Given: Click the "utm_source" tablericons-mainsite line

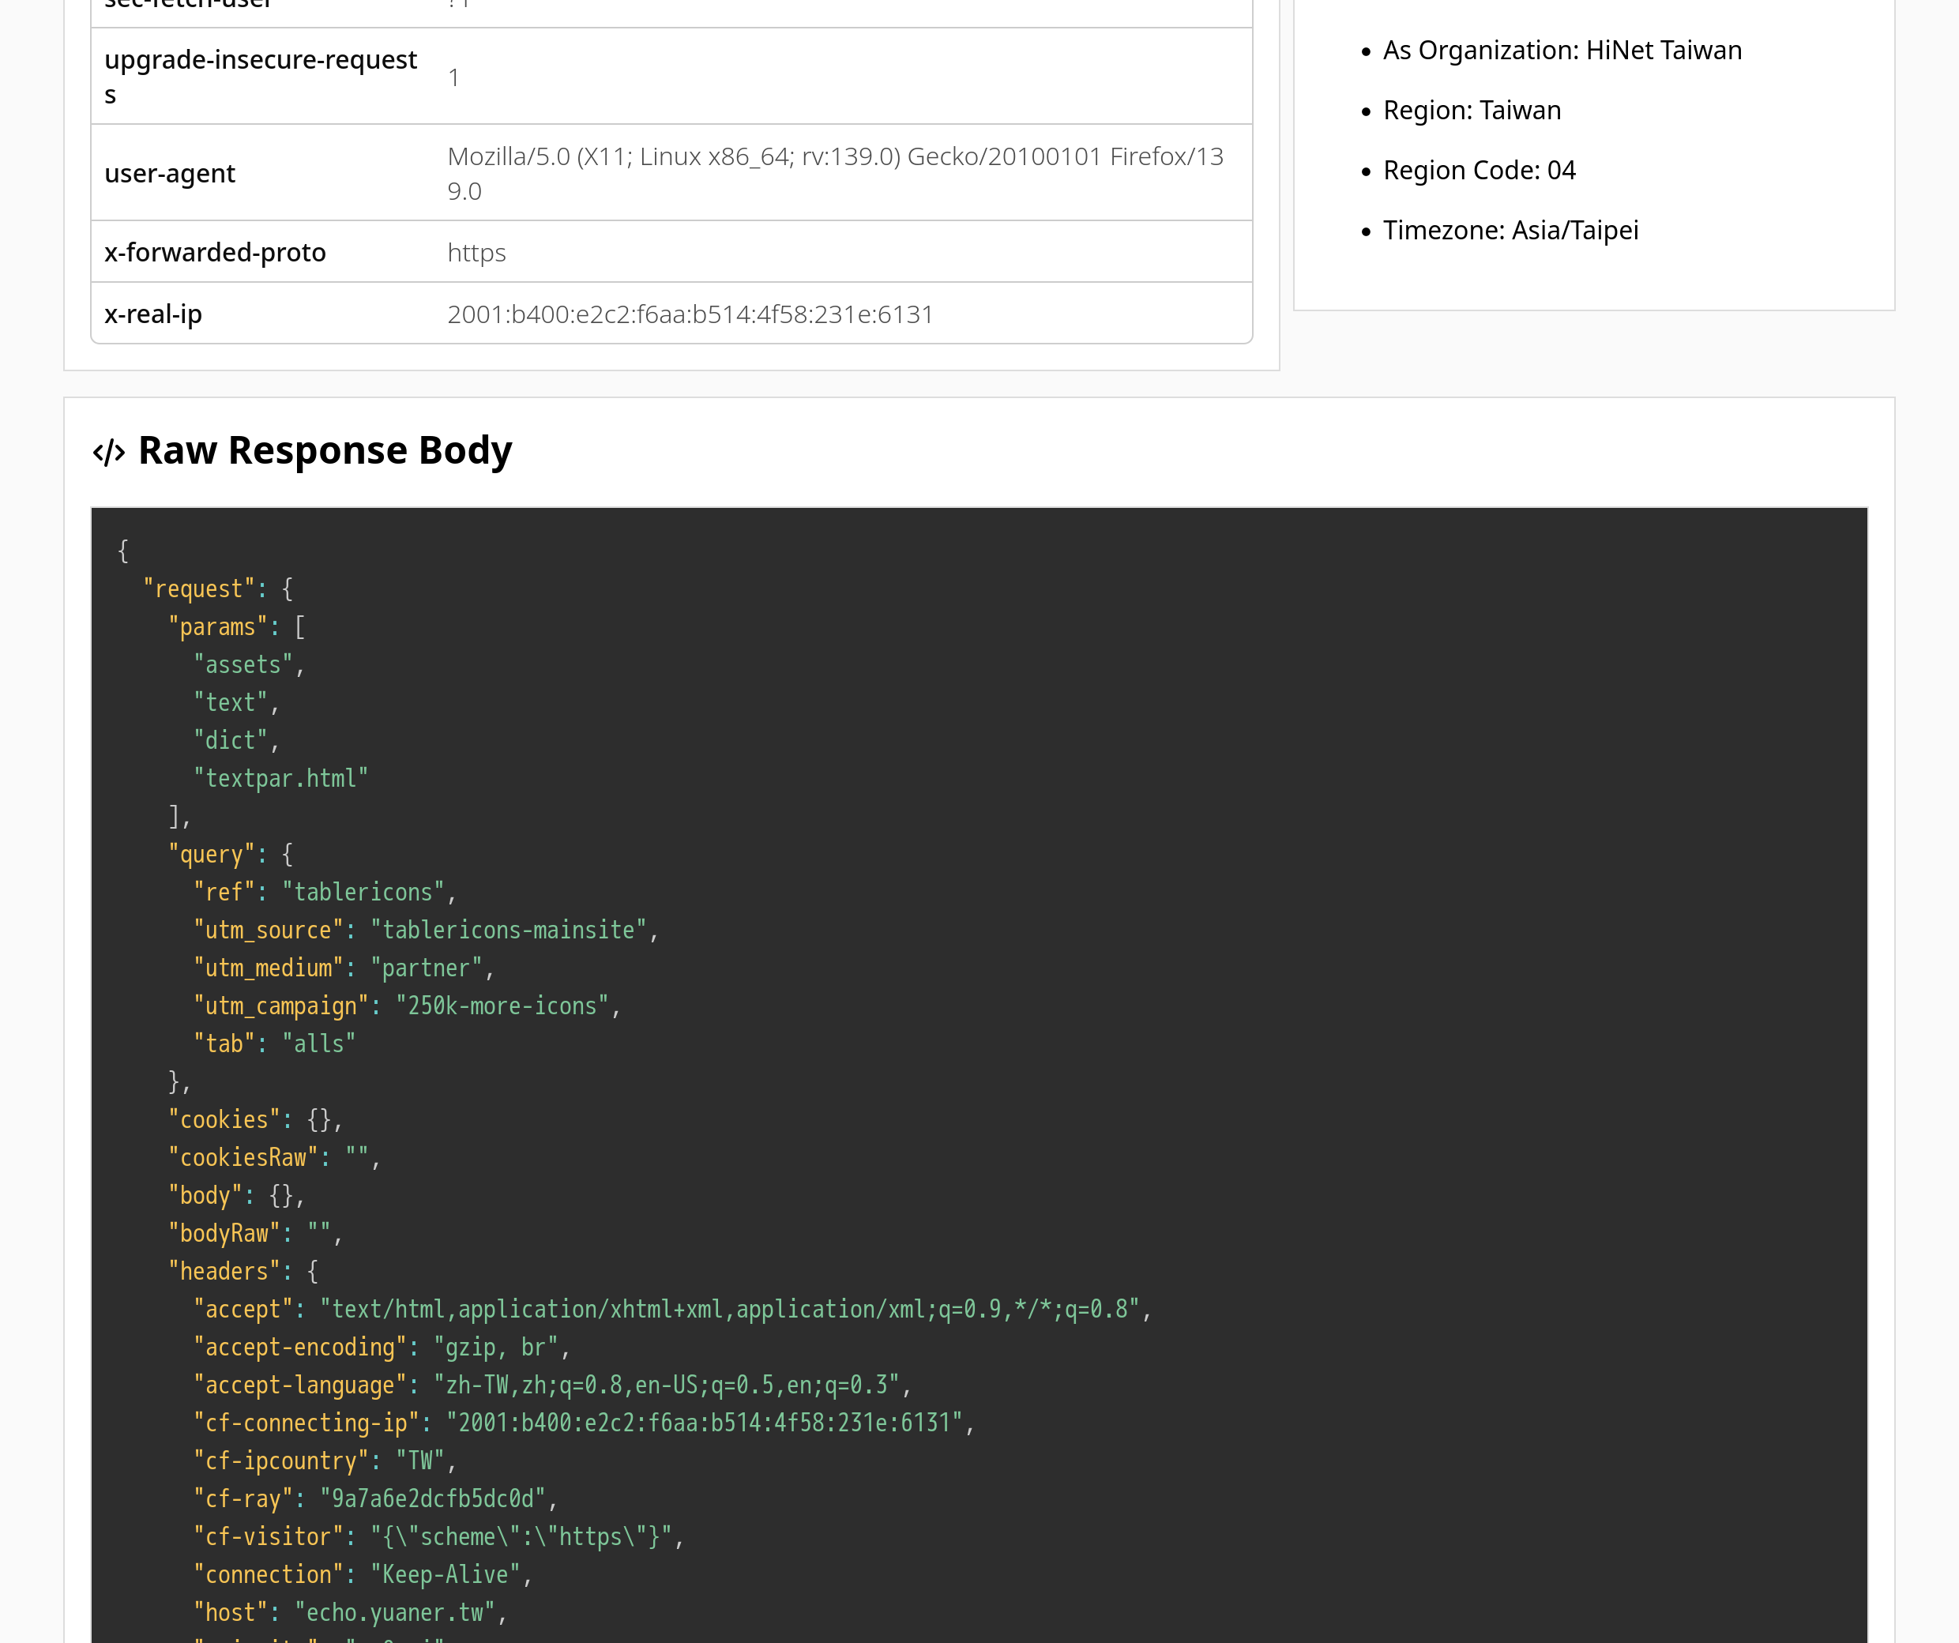Looking at the screenshot, I should (426, 931).
